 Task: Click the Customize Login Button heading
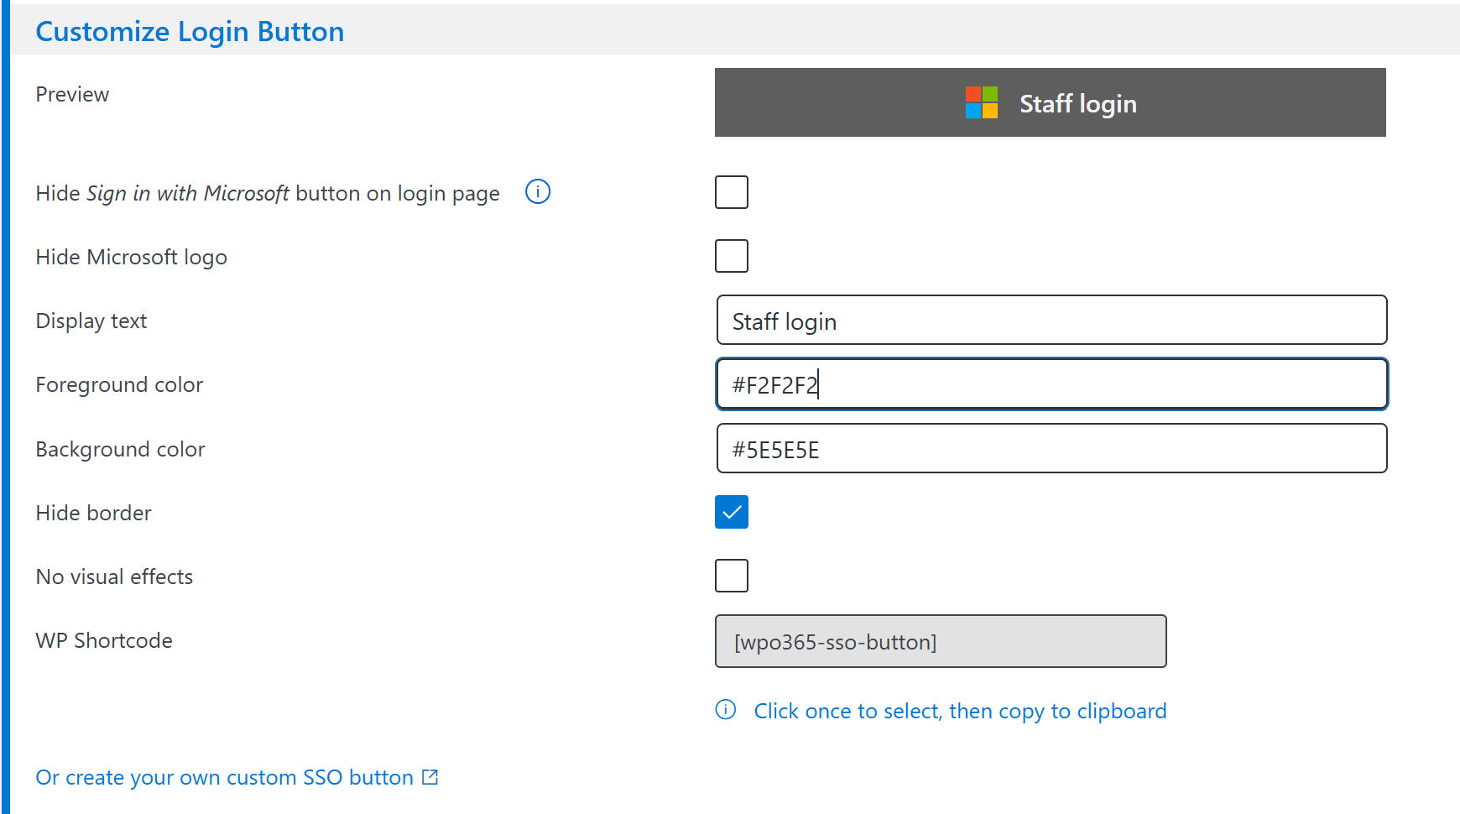(x=190, y=31)
